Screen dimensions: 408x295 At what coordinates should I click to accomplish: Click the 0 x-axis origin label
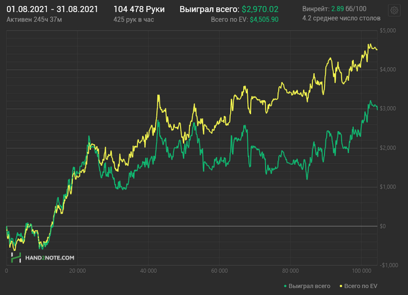point(6,271)
